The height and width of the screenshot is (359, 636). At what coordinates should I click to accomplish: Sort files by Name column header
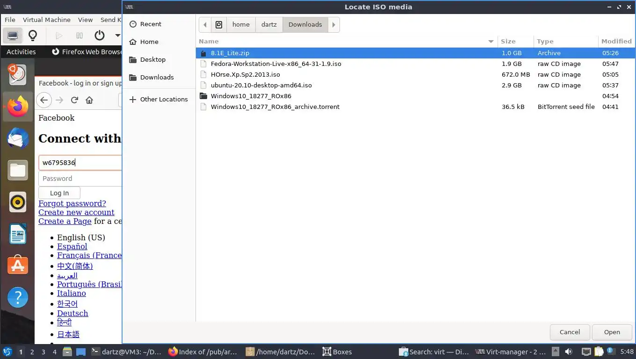347,41
